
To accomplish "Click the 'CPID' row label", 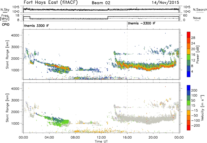I will tap(6, 25).
